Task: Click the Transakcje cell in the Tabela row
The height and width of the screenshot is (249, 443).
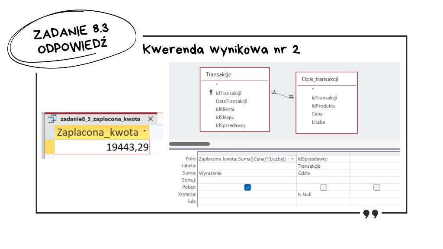Action: (323, 166)
